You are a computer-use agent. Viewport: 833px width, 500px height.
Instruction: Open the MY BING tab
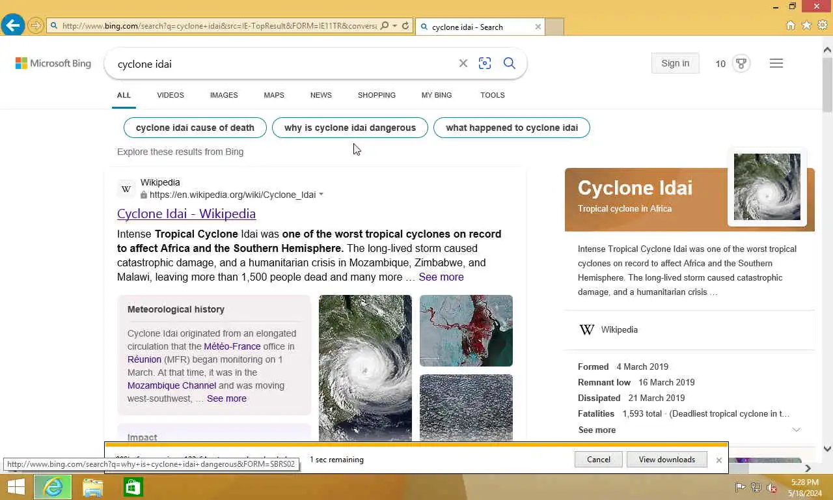click(x=437, y=95)
